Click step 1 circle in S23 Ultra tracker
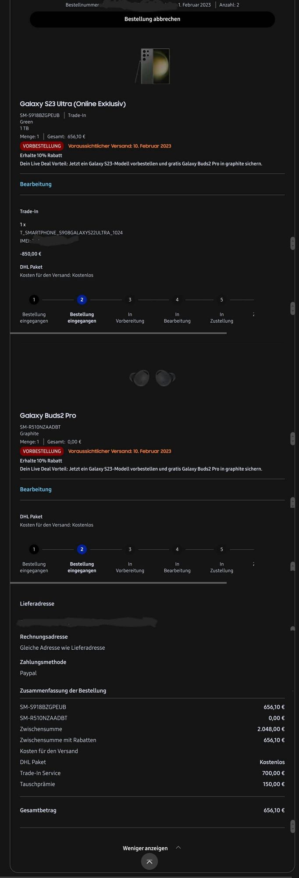Viewport: 299px width, 878px height. click(34, 300)
